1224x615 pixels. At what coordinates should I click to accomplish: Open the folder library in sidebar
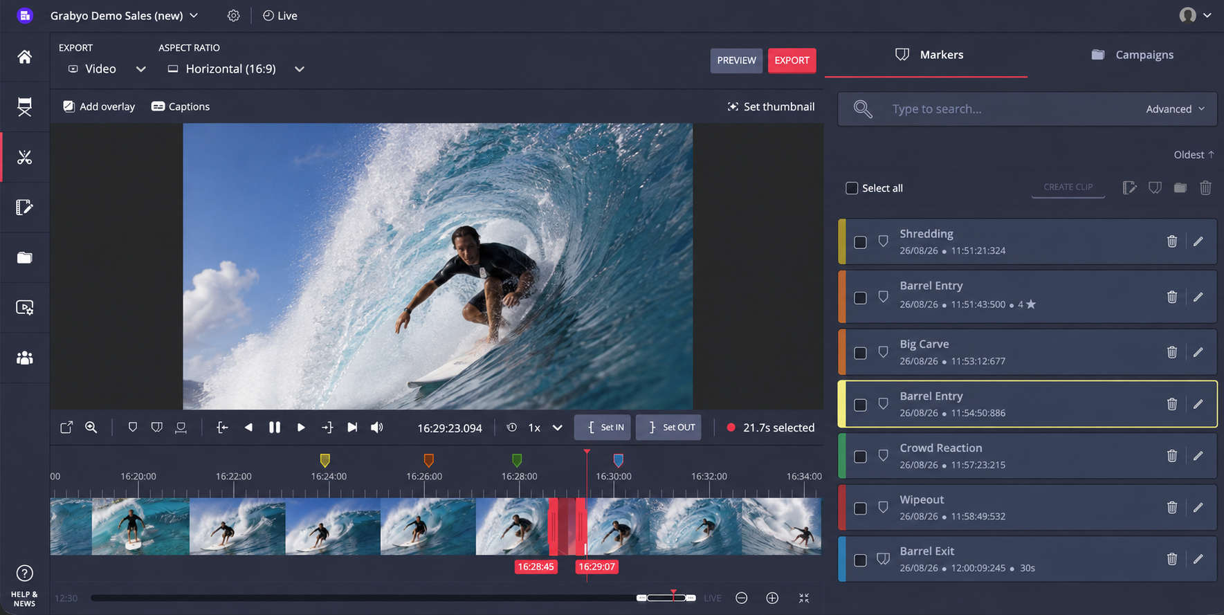[24, 257]
